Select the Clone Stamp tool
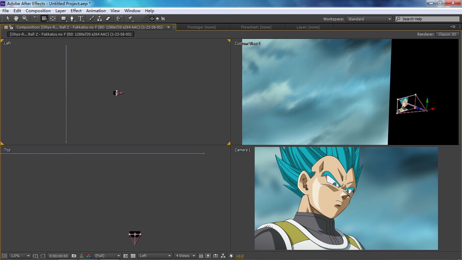462x260 pixels. click(x=100, y=19)
